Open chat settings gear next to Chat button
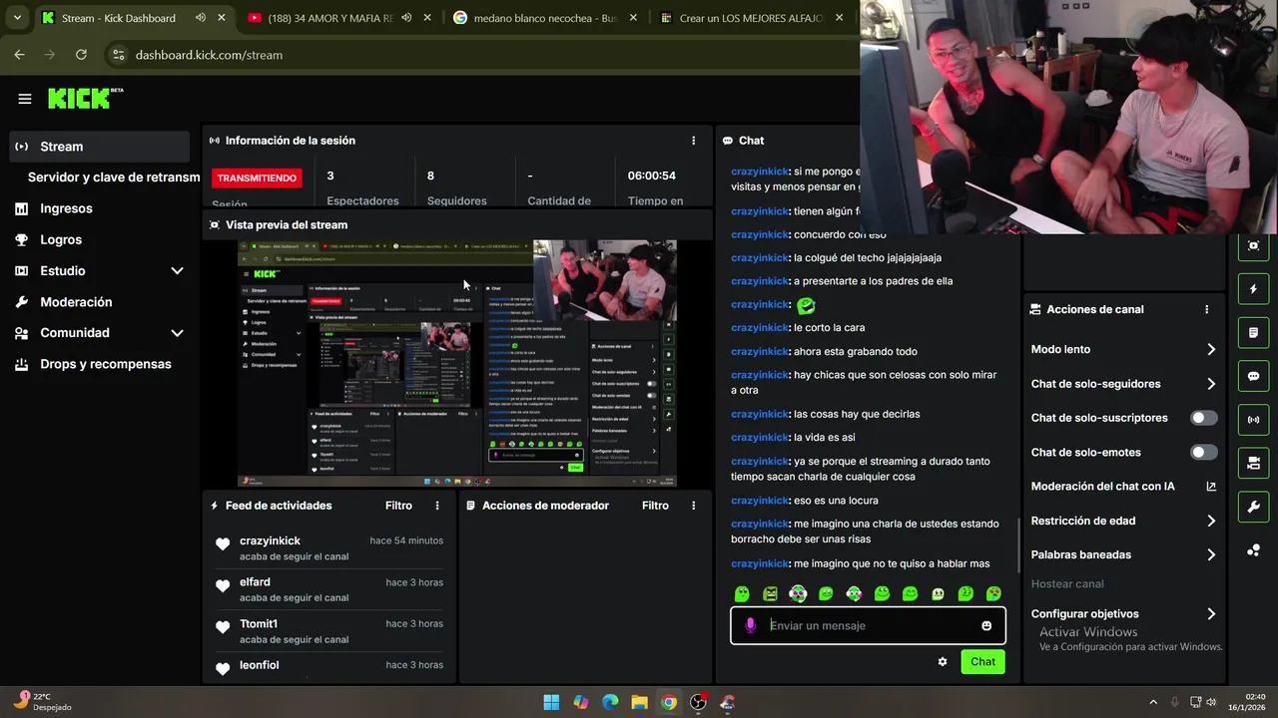This screenshot has height=718, width=1278. tap(943, 661)
